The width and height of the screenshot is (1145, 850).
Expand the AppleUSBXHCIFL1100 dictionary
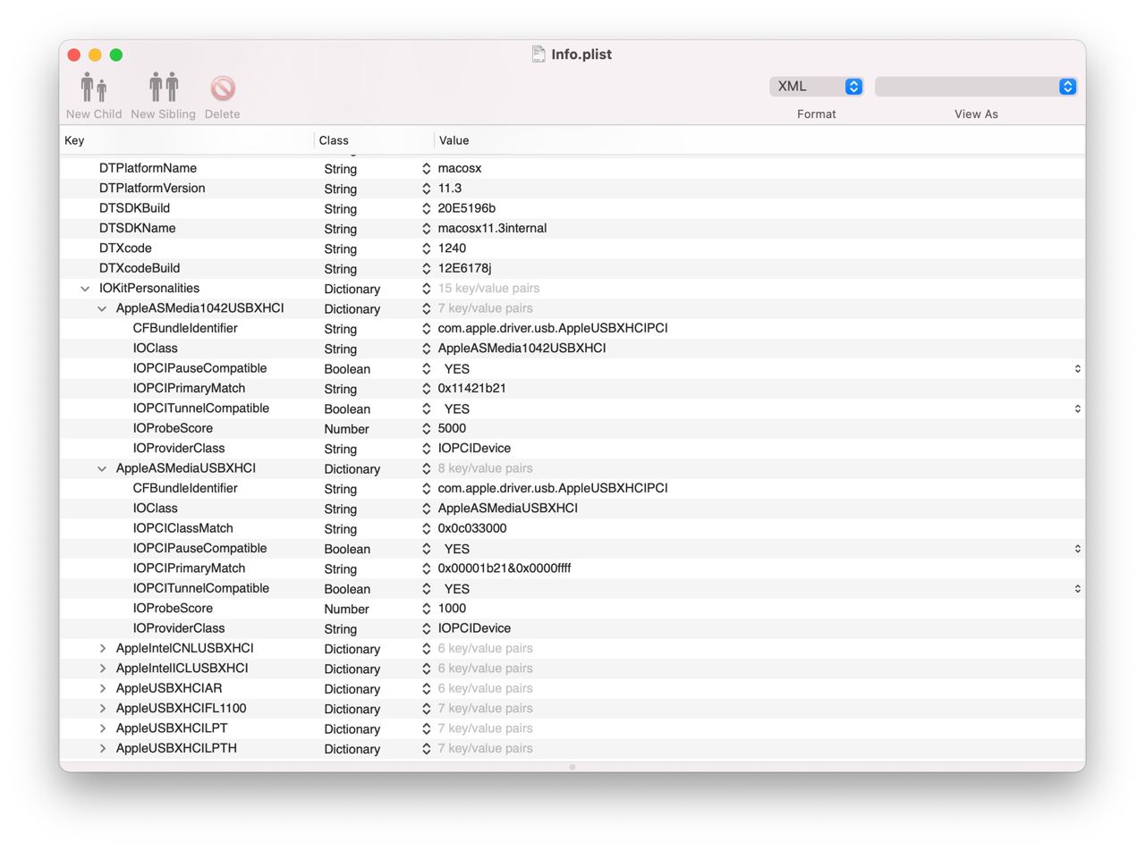102,709
